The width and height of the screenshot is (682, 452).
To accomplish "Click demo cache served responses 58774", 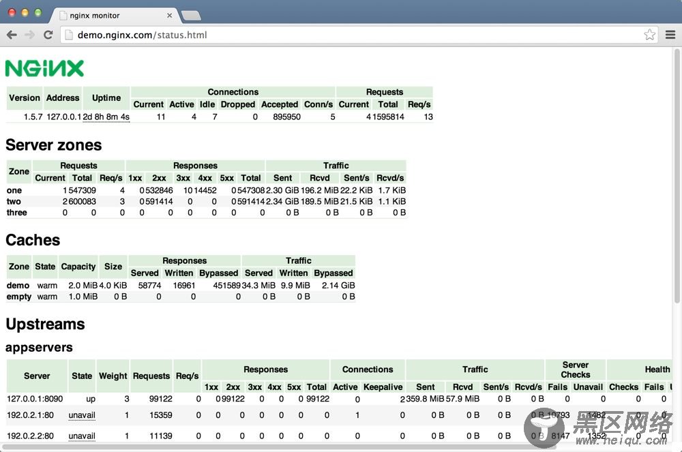I will [149, 286].
